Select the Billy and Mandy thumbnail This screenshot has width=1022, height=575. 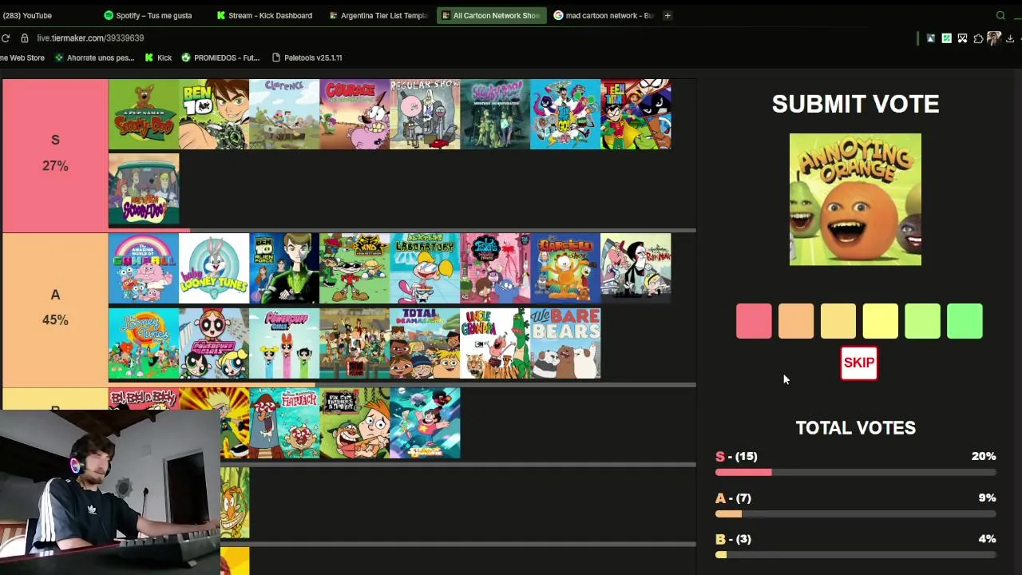coord(636,268)
